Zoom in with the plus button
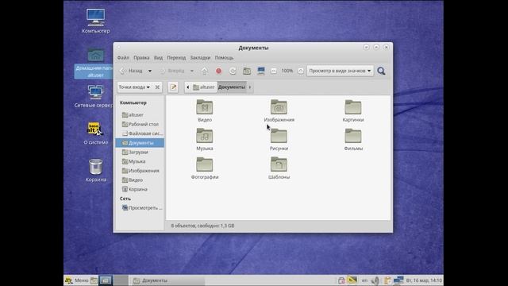This screenshot has height=286, width=508. [x=301, y=71]
